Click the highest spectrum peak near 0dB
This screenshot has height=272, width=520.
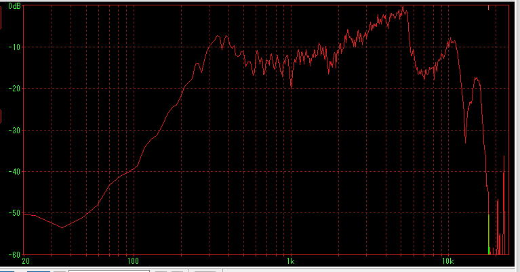403,7
